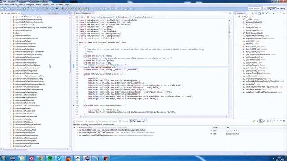Toggle Show Caller Hierarchy button
Viewport: 287px width, 161px height.
tap(261, 121)
